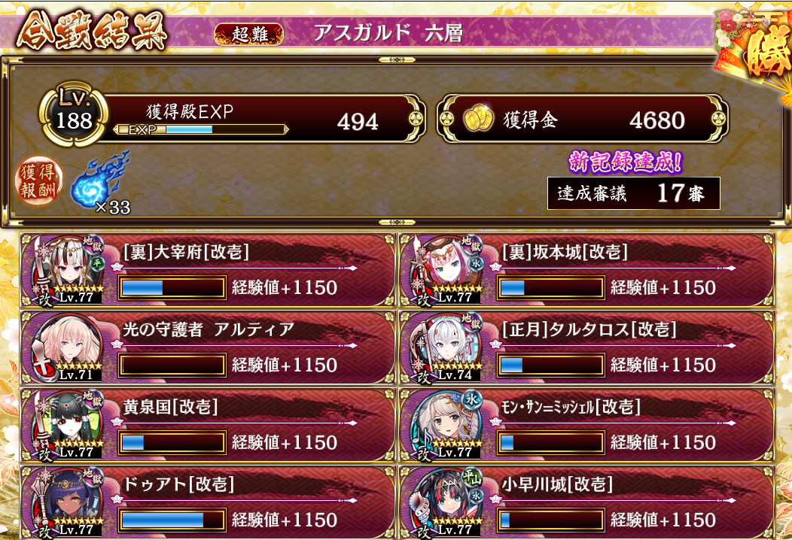Click the blue flame reward icon

coord(100,180)
